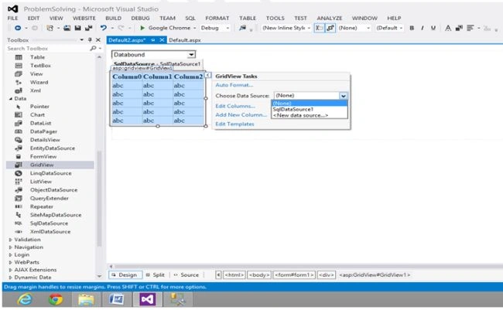Screen dimensions: 503x310
Task: Open Visual Studio from the taskbar
Action: click(148, 299)
